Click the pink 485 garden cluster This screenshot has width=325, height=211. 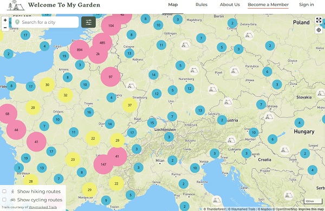[x=102, y=43]
